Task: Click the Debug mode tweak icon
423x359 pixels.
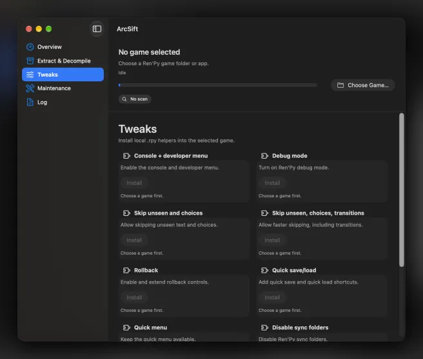Action: (x=264, y=156)
